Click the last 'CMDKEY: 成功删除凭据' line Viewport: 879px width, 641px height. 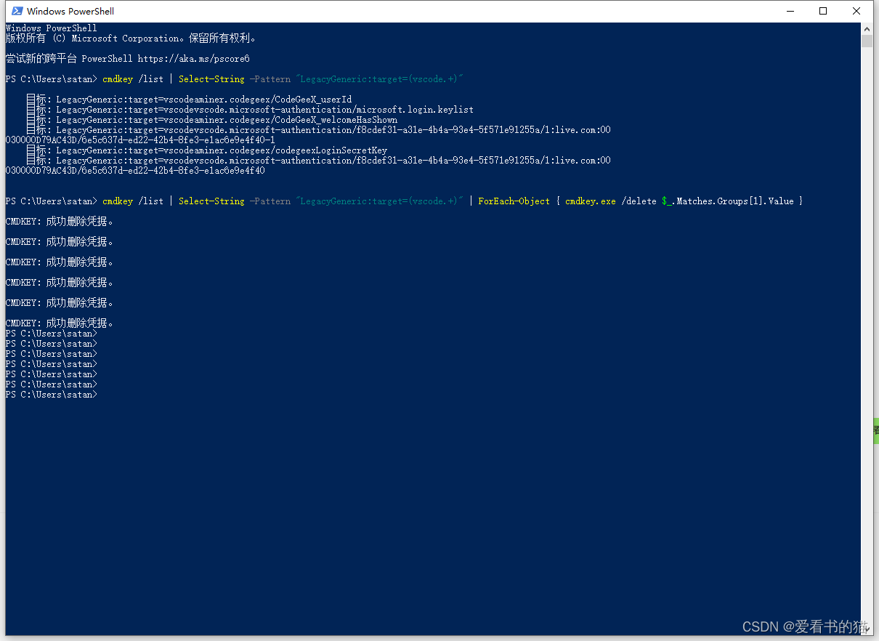[x=60, y=323]
